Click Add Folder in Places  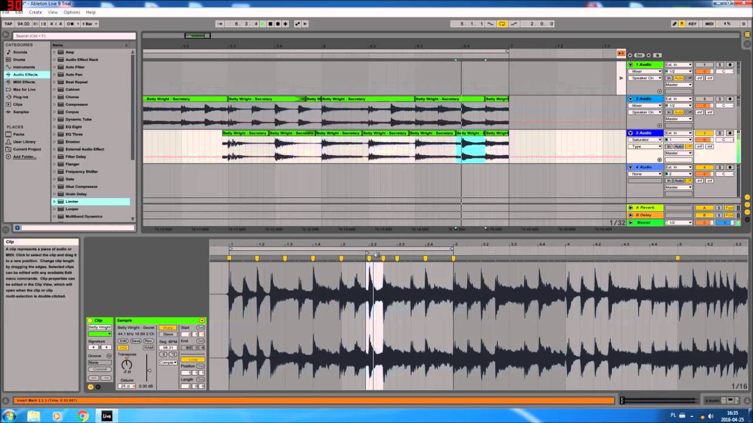click(x=24, y=157)
